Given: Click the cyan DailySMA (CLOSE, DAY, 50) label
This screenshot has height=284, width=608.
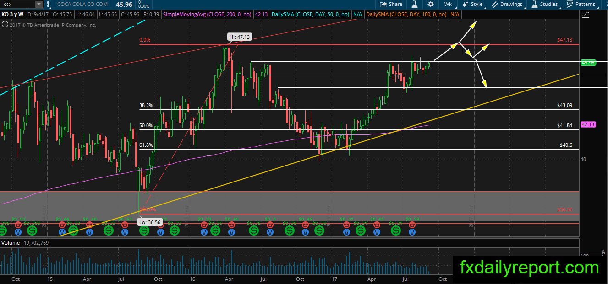Looking at the screenshot, I should 311,15.
